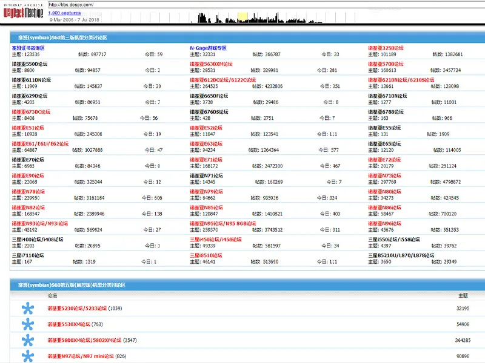Visit the Samsung B5210U/L870/L878 forum

[401, 255]
